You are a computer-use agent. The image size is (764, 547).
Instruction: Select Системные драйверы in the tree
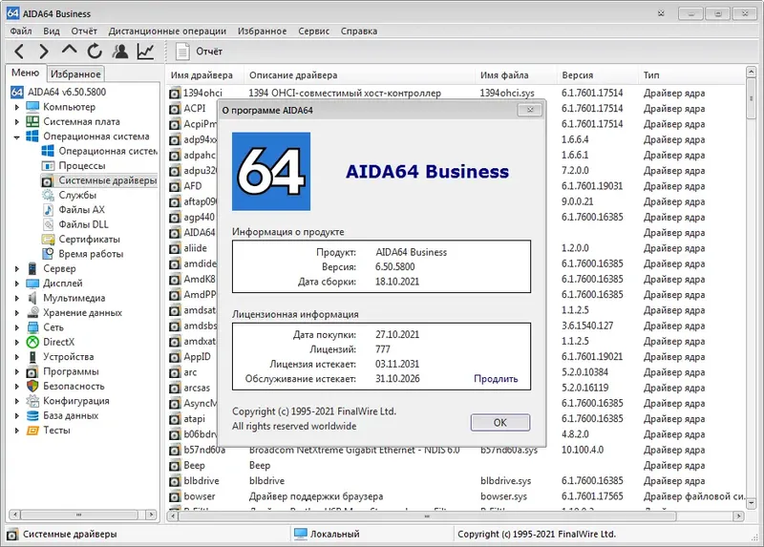point(99,180)
